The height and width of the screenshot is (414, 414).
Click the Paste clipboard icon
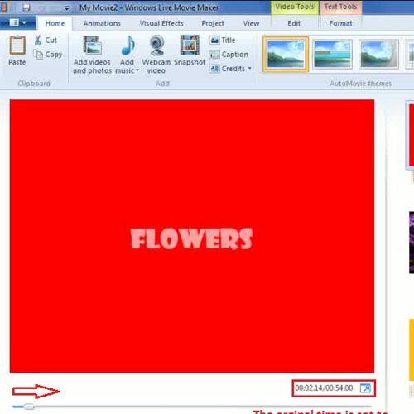pyautogui.click(x=17, y=46)
